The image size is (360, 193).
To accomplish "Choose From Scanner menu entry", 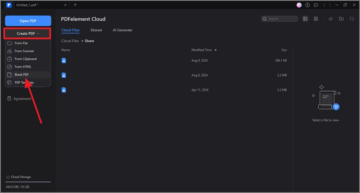I will pyautogui.click(x=28, y=51).
